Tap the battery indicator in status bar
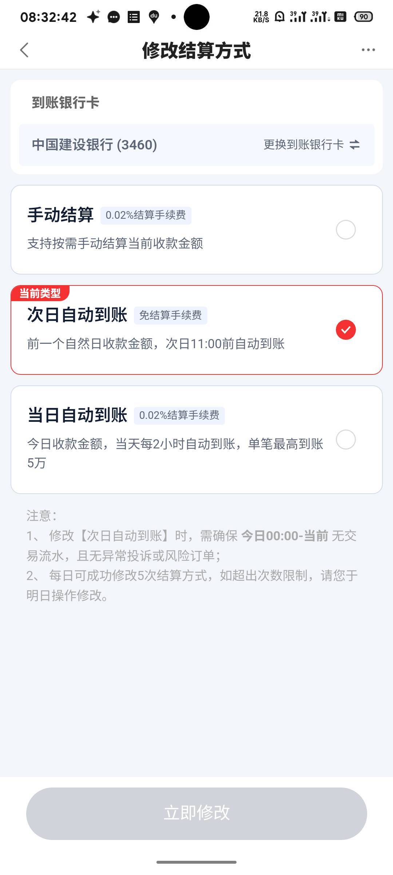This screenshot has height=875, width=393. point(363,17)
